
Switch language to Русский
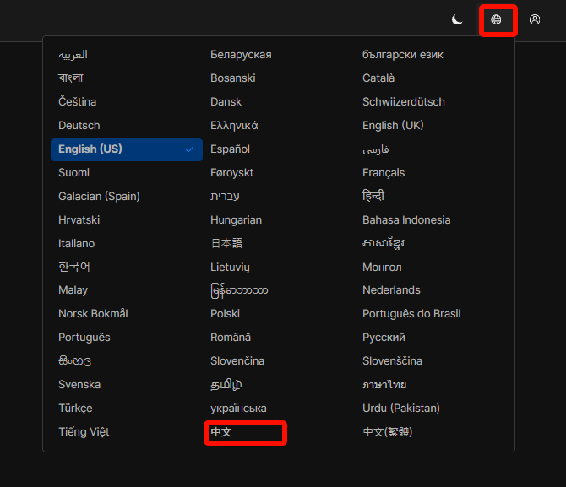click(x=384, y=338)
